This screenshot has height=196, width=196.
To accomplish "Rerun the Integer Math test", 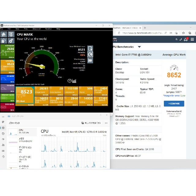I will click(46, 95).
